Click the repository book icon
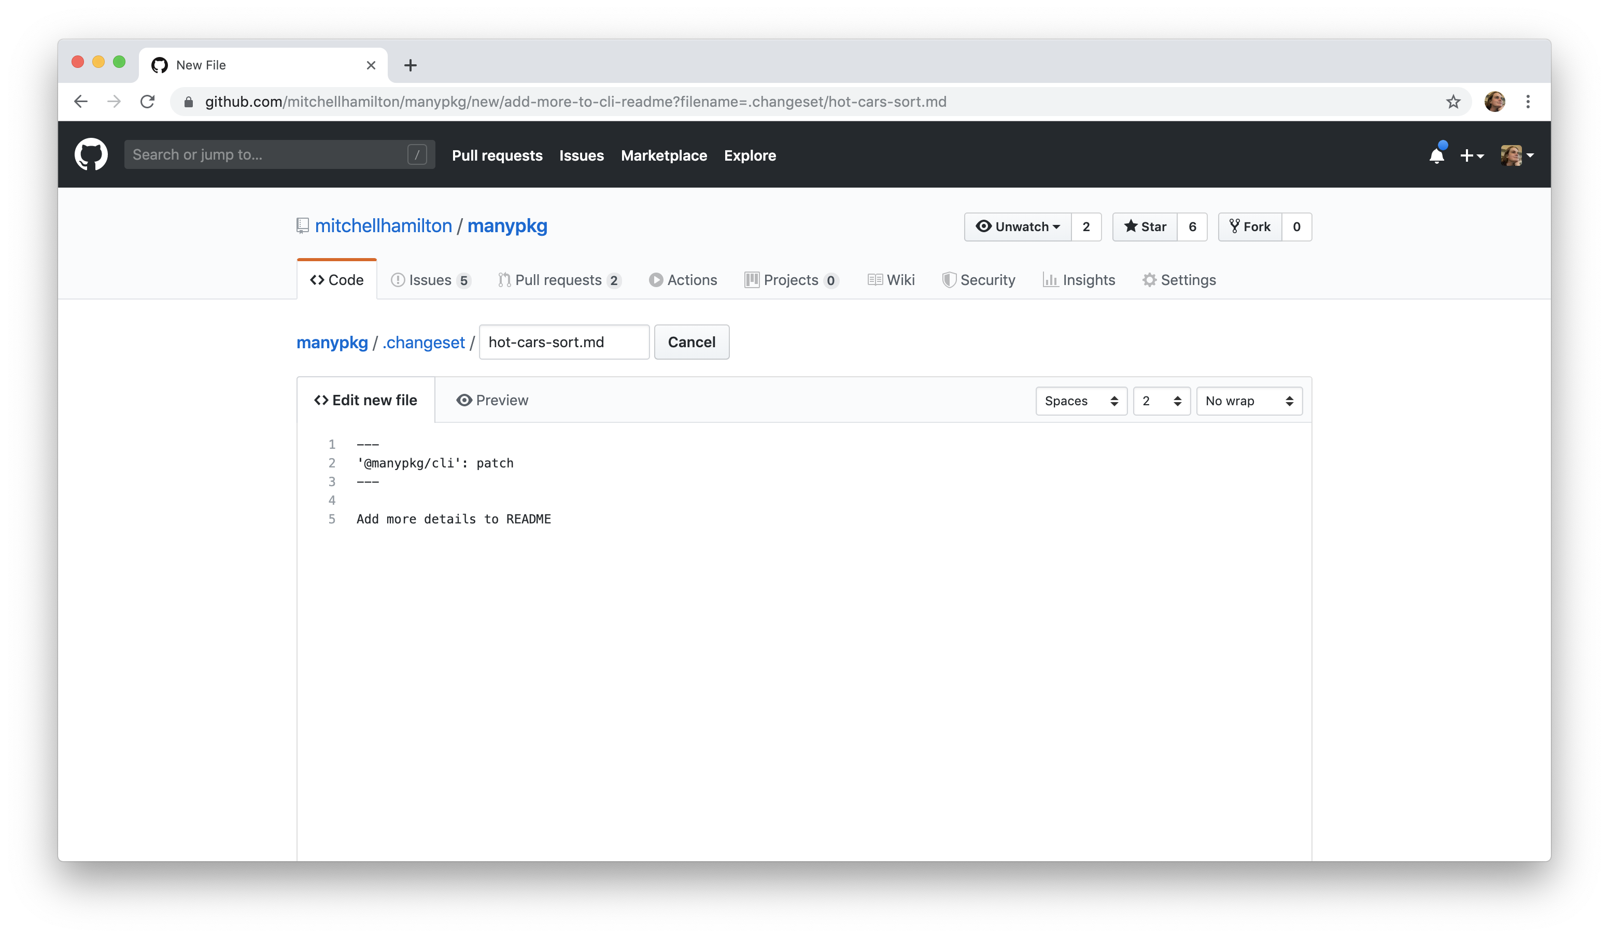 point(303,226)
